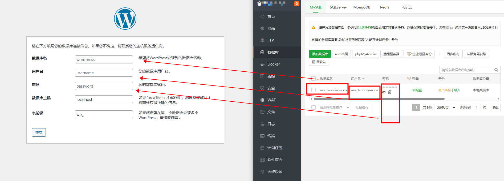Click the 计划任务 link in the warning
Image resolution: width=504 pixels, height=181 pixels.
coord(364,27)
